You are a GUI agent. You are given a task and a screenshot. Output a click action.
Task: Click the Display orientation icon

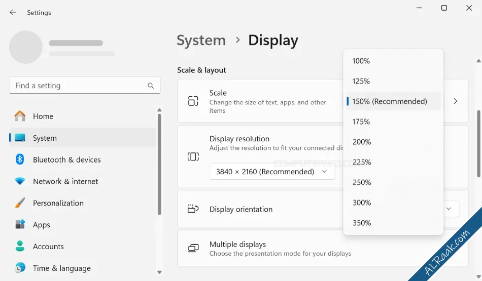click(x=193, y=209)
